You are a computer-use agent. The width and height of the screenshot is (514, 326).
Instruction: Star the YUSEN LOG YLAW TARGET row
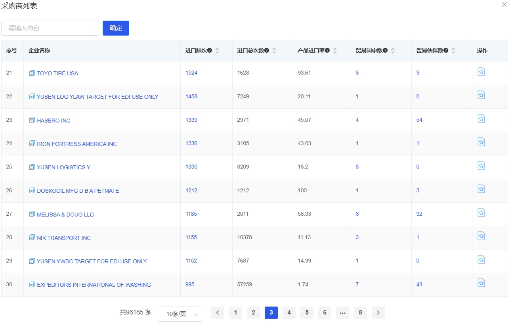click(481, 95)
